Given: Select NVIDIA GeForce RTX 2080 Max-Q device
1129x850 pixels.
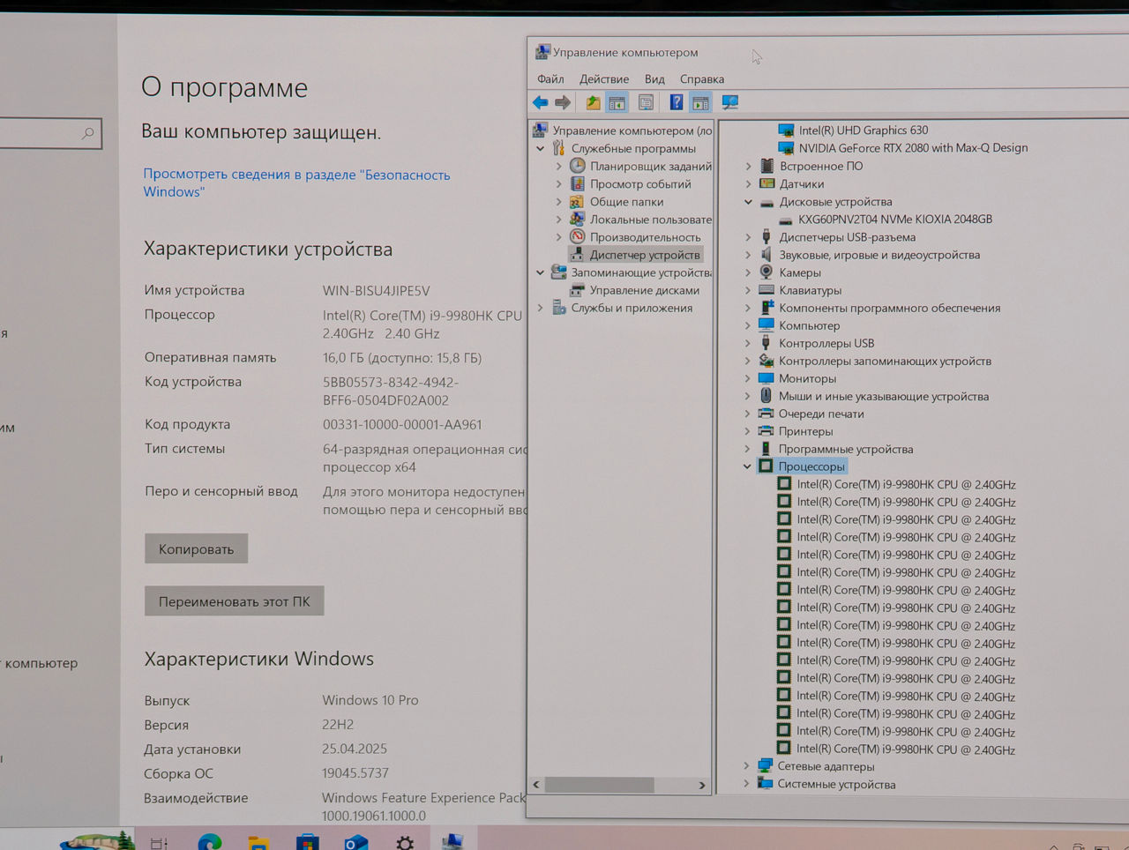Looking at the screenshot, I should point(913,147).
